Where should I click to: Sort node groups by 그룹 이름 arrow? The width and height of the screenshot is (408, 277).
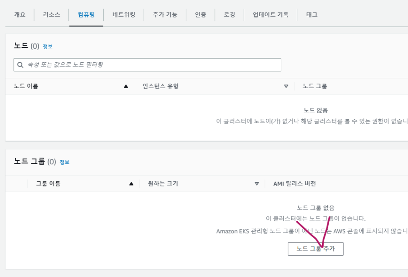coord(131,184)
